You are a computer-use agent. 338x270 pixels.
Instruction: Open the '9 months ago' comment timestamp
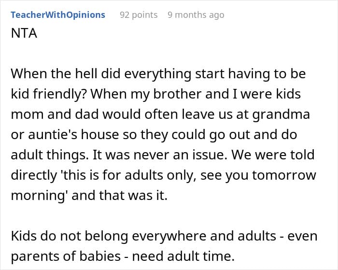click(x=196, y=15)
